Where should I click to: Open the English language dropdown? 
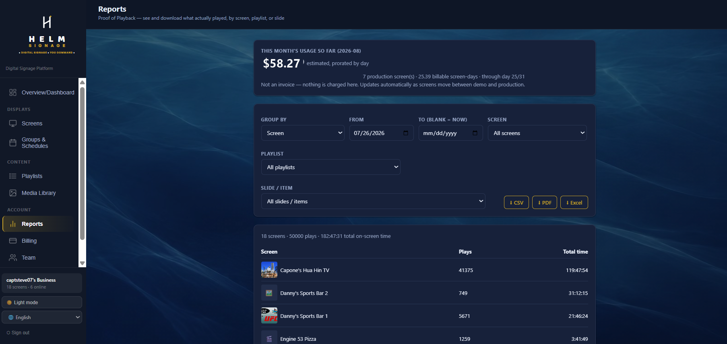(42, 317)
